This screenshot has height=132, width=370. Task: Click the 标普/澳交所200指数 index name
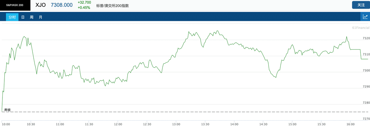tap(112, 6)
